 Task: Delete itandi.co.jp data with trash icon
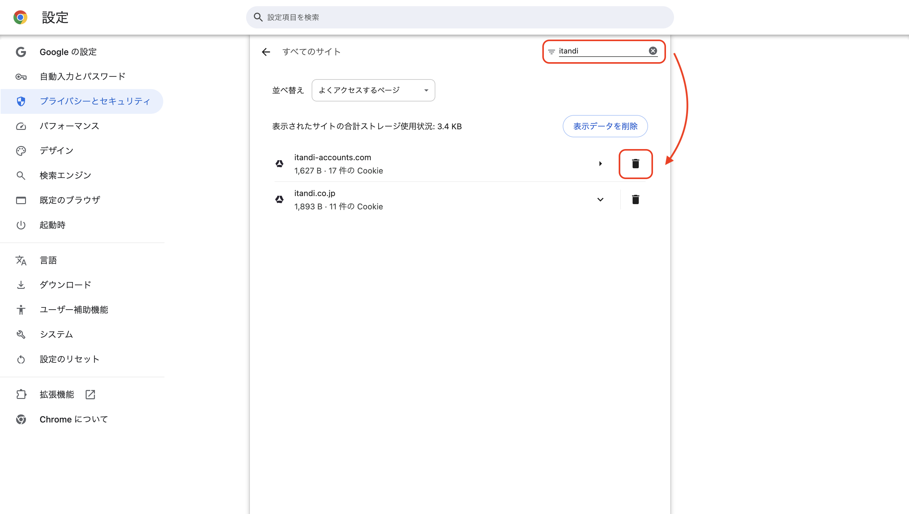pyautogui.click(x=635, y=199)
